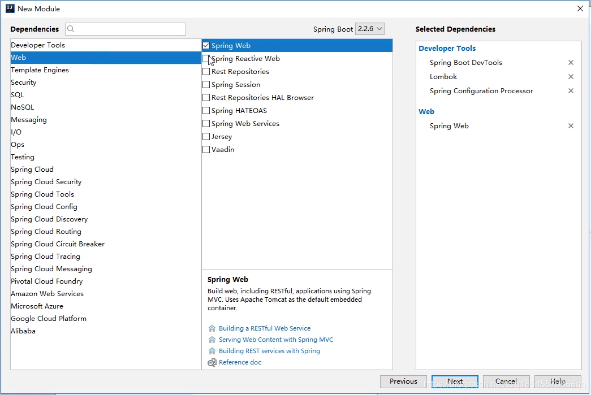This screenshot has height=395, width=591.
Task: Select Developer Tools category
Action: click(106, 45)
